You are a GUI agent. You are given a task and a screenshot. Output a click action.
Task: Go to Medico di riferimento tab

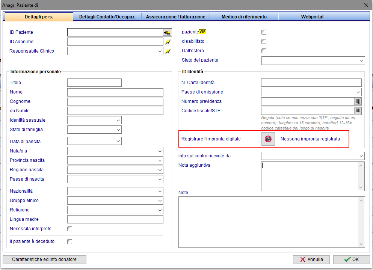tap(244, 17)
